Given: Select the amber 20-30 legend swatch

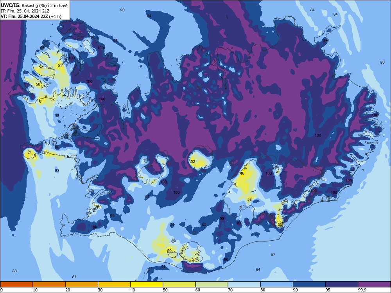Looking at the screenshot, I should coord(82,284).
